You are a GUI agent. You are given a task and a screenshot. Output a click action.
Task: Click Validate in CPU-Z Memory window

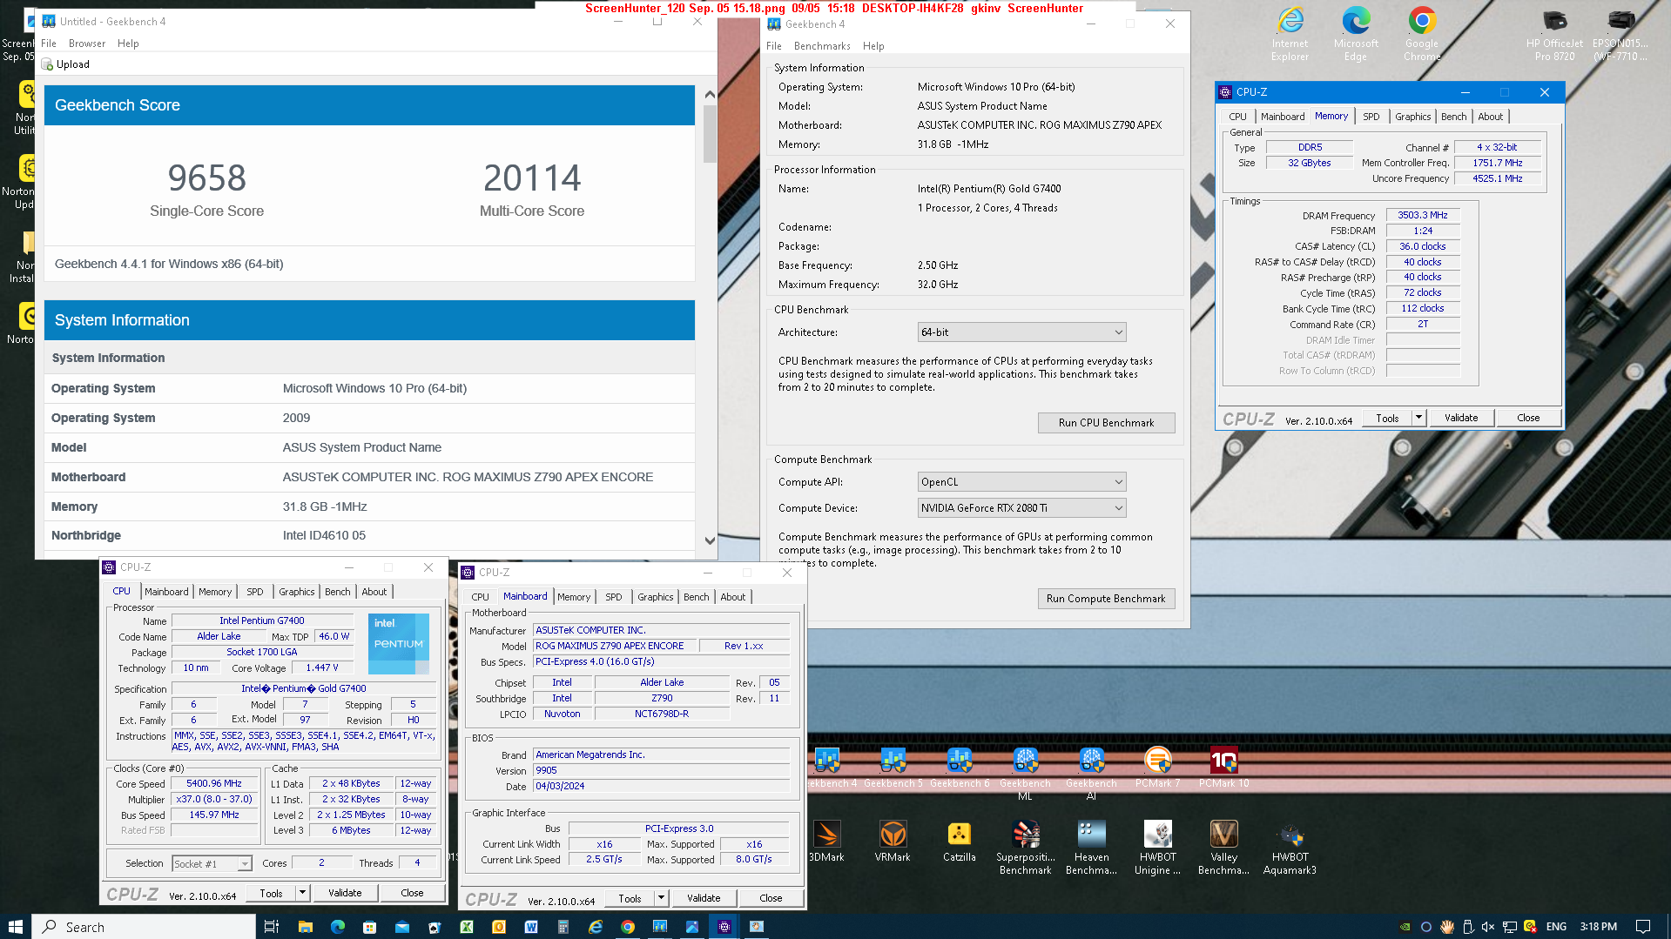[1460, 418]
